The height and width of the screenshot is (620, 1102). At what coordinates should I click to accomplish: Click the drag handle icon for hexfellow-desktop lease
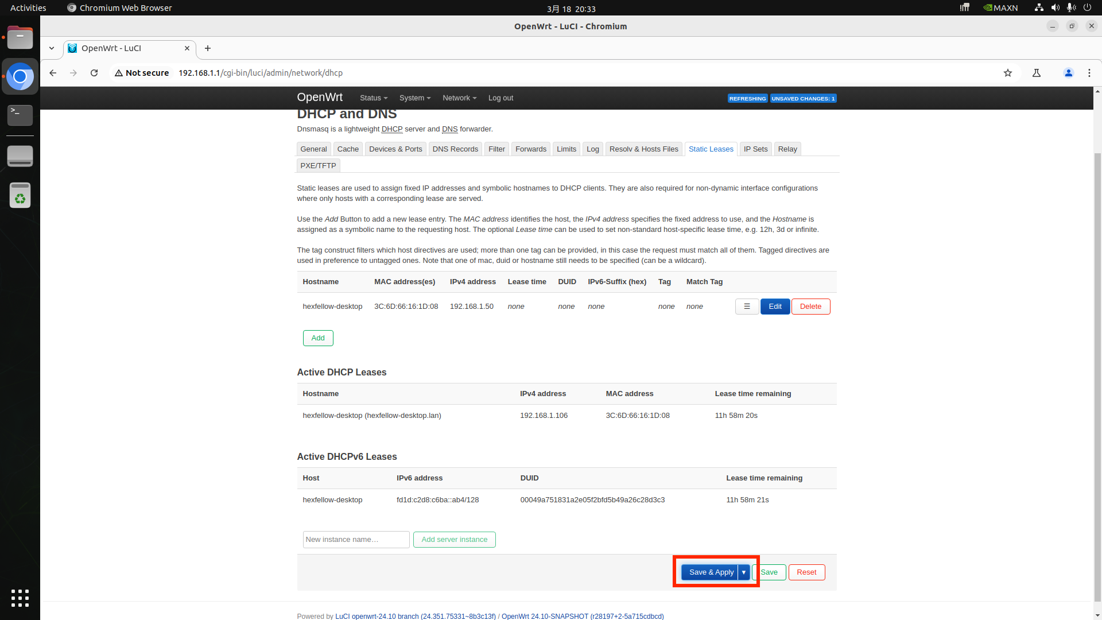747,307
